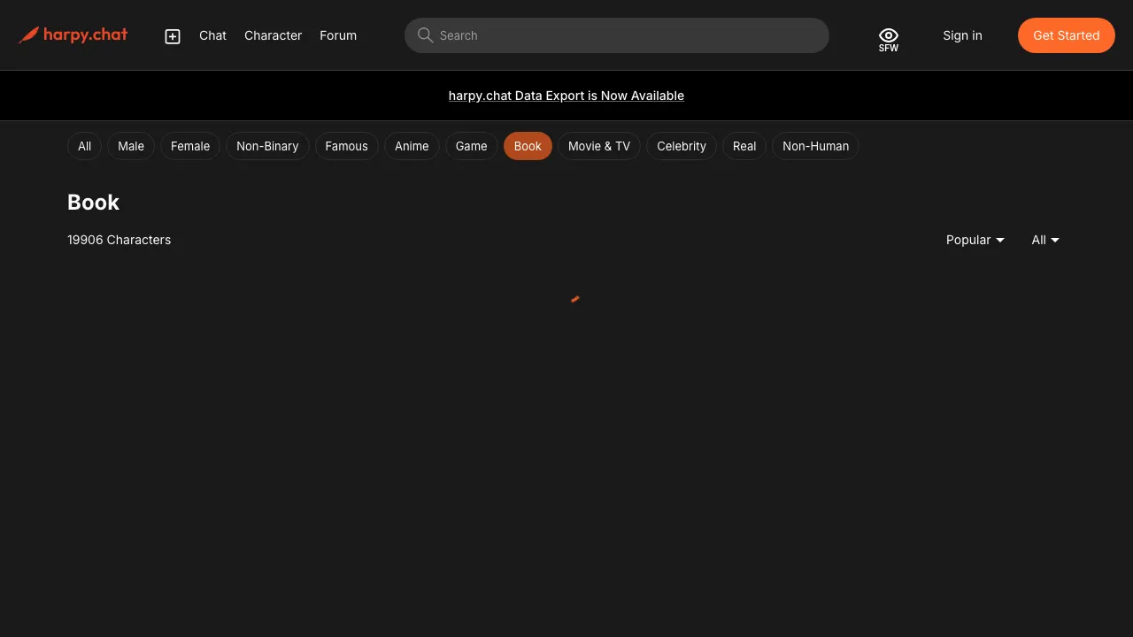Select the Game category filter
Image resolution: width=1133 pixels, height=637 pixels.
pos(471,146)
